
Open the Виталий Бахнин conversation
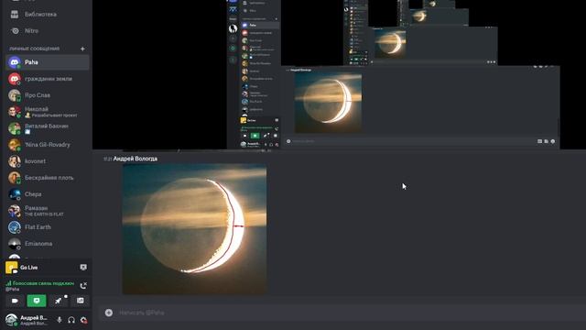48,128
